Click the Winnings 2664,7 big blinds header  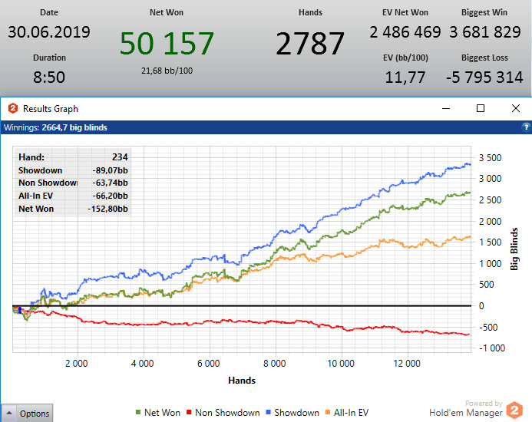tap(55, 127)
